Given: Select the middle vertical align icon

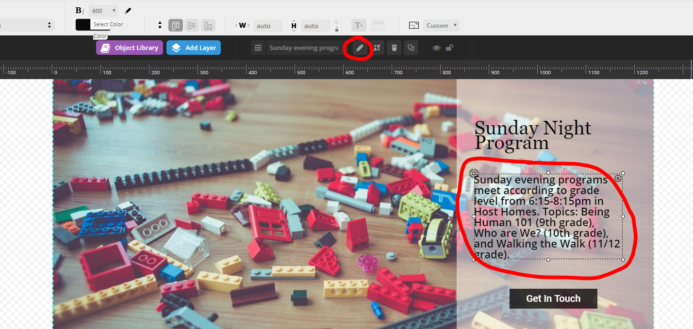Looking at the screenshot, I should pos(192,26).
